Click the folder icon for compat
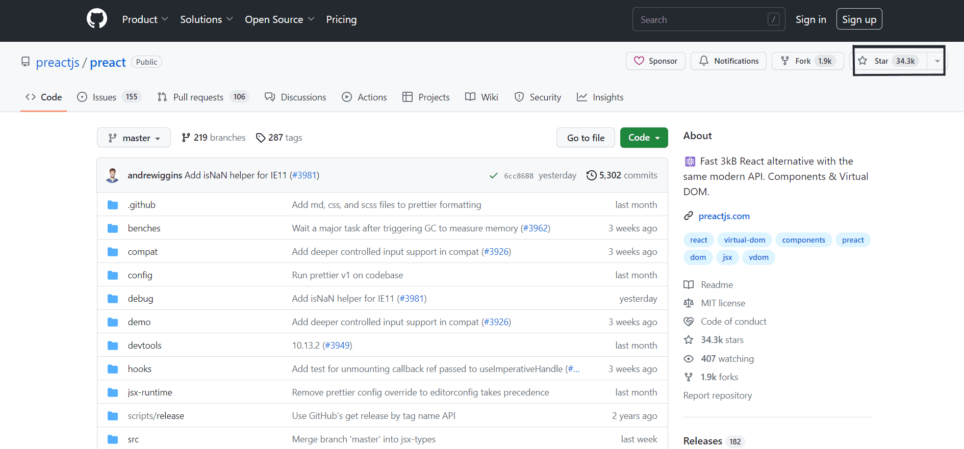The image size is (964, 449). (113, 252)
